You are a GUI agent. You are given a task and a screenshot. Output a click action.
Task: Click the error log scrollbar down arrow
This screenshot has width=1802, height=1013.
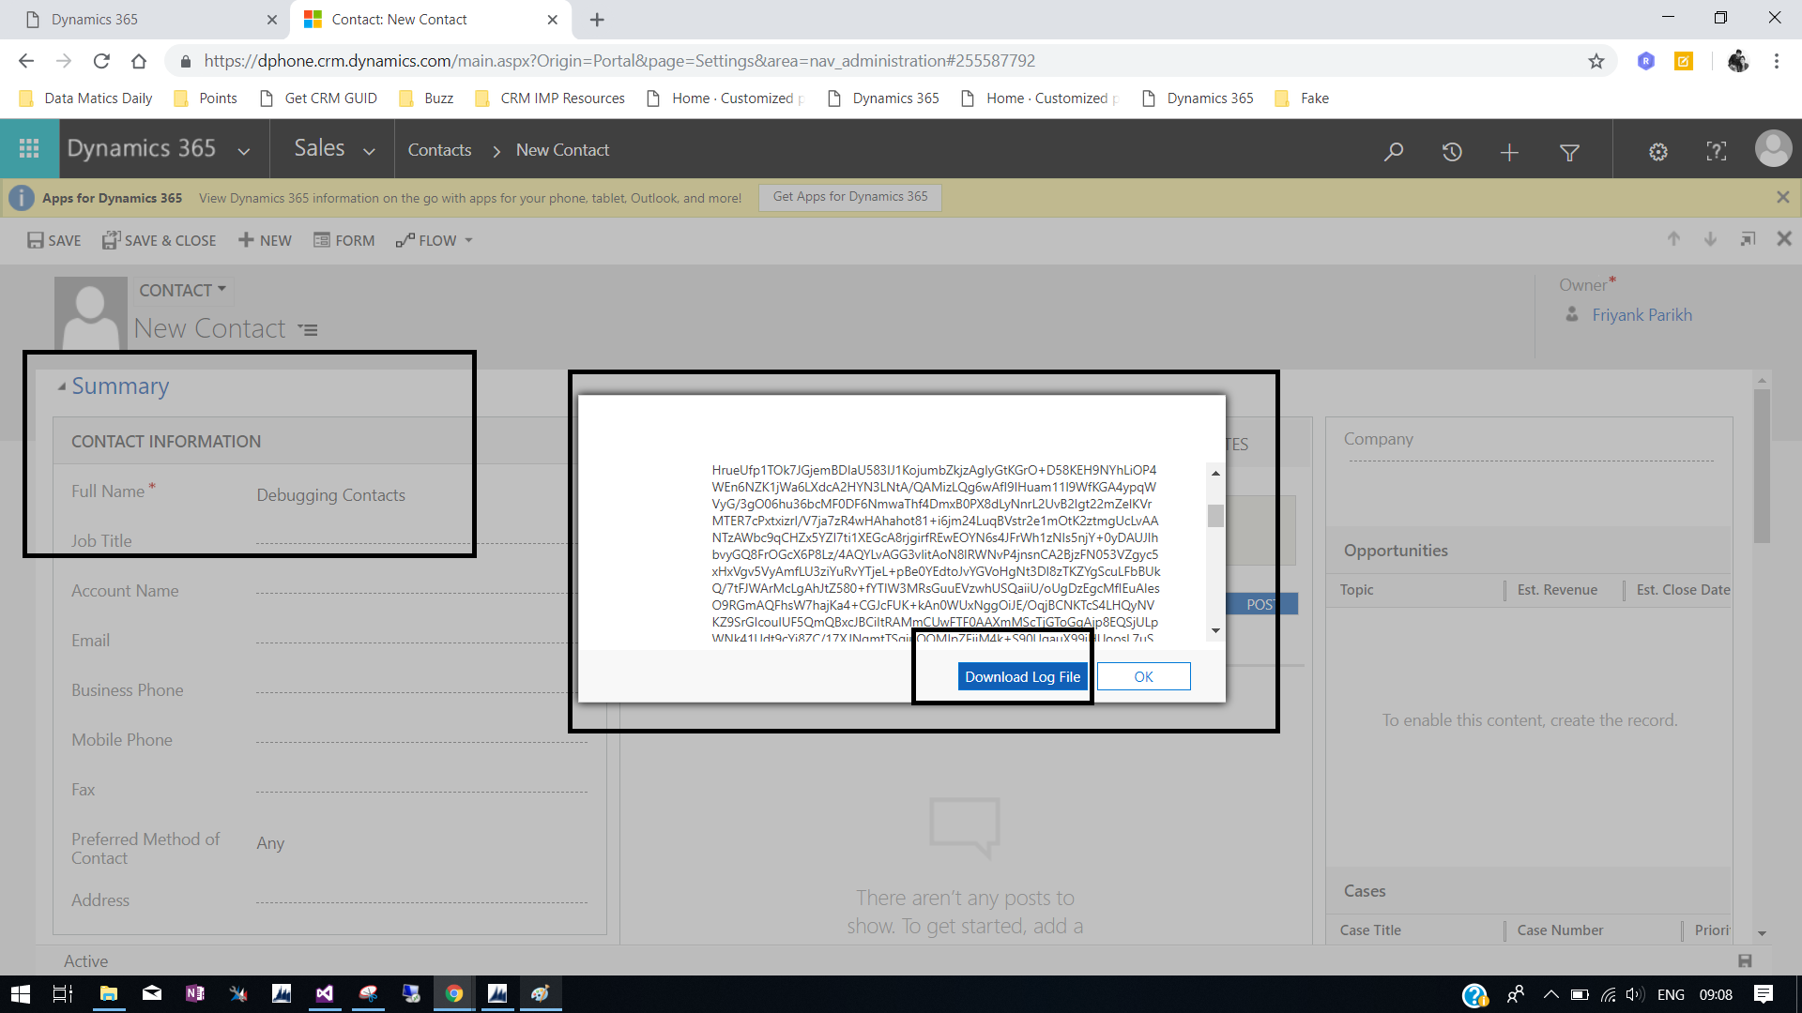[x=1215, y=630]
